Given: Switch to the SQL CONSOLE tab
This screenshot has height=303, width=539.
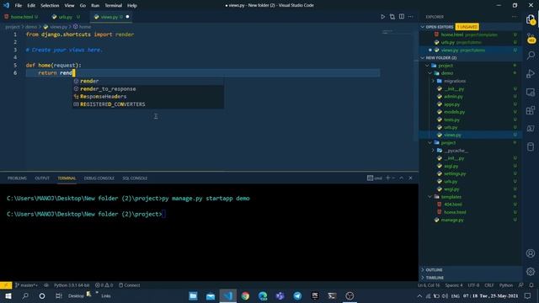Looking at the screenshot, I should 135,178.
